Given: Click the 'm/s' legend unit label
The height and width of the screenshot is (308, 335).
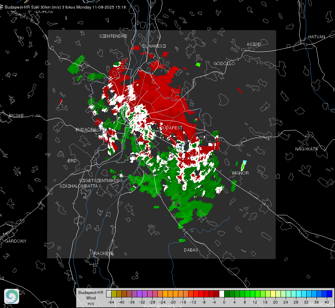Looking at the screenshot, I should tap(91, 304).
